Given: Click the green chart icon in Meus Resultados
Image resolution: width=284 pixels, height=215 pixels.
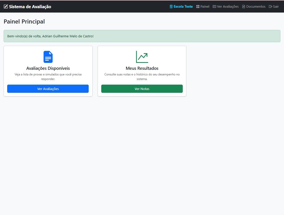Looking at the screenshot, I should (x=142, y=57).
